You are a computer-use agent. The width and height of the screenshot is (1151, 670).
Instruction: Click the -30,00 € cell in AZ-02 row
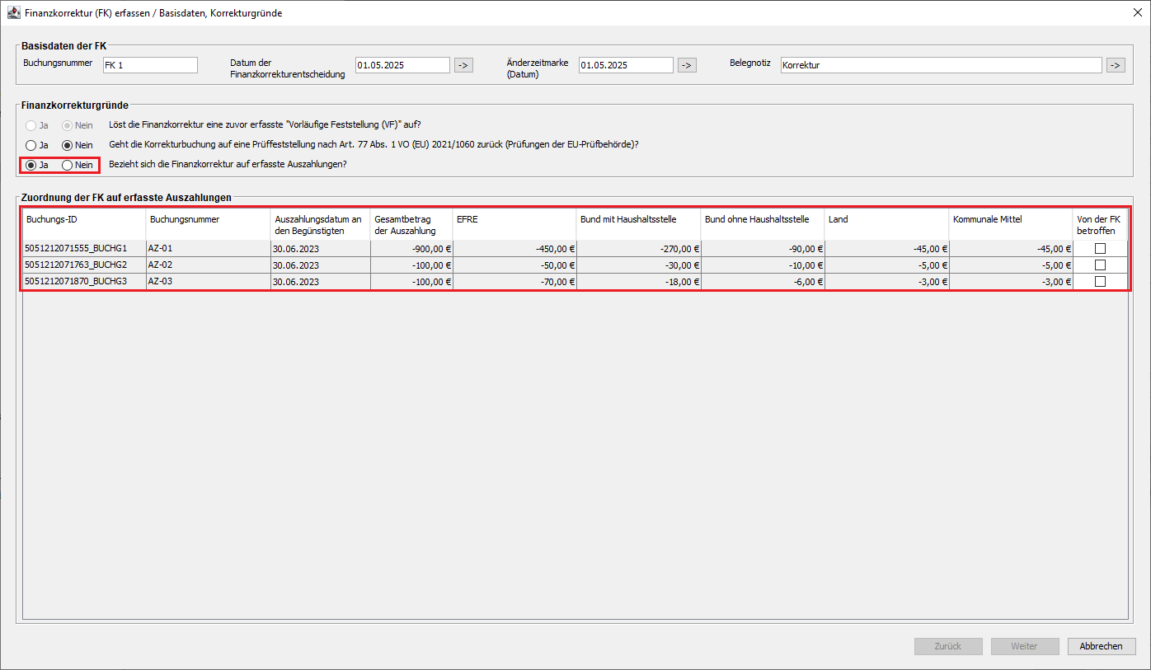639,265
